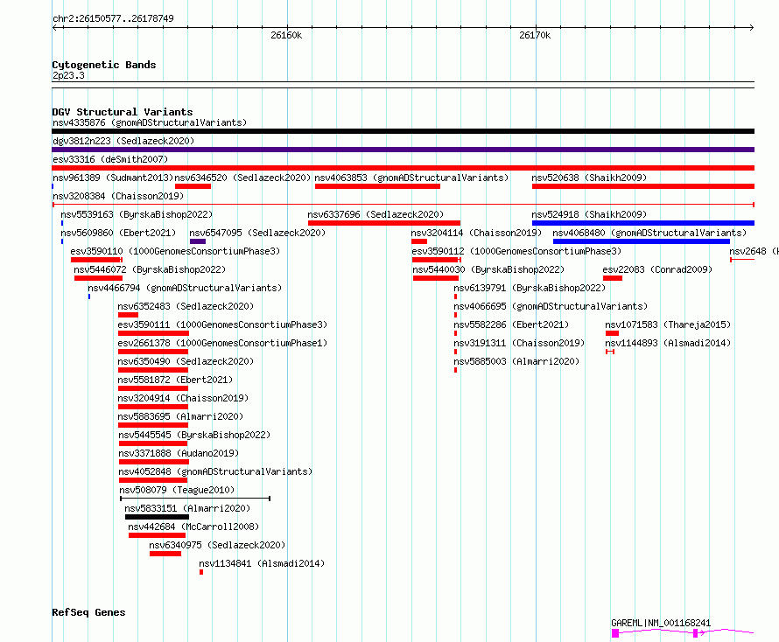Click esv3590112 1000Genomes Phase3 label
This screenshot has width=779, height=642.
[516, 251]
